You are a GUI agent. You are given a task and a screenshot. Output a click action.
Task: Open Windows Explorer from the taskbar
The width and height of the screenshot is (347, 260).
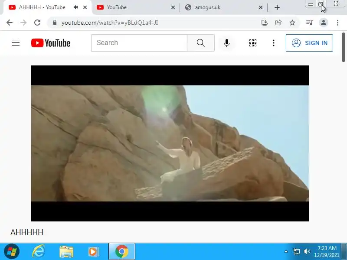coord(66,252)
